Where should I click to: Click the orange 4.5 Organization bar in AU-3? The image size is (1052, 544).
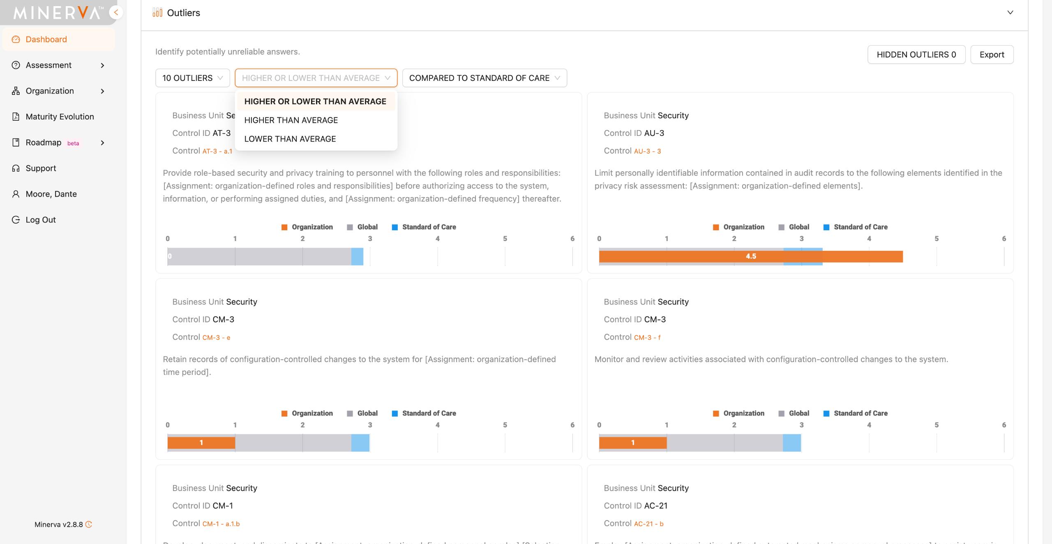[x=750, y=257]
